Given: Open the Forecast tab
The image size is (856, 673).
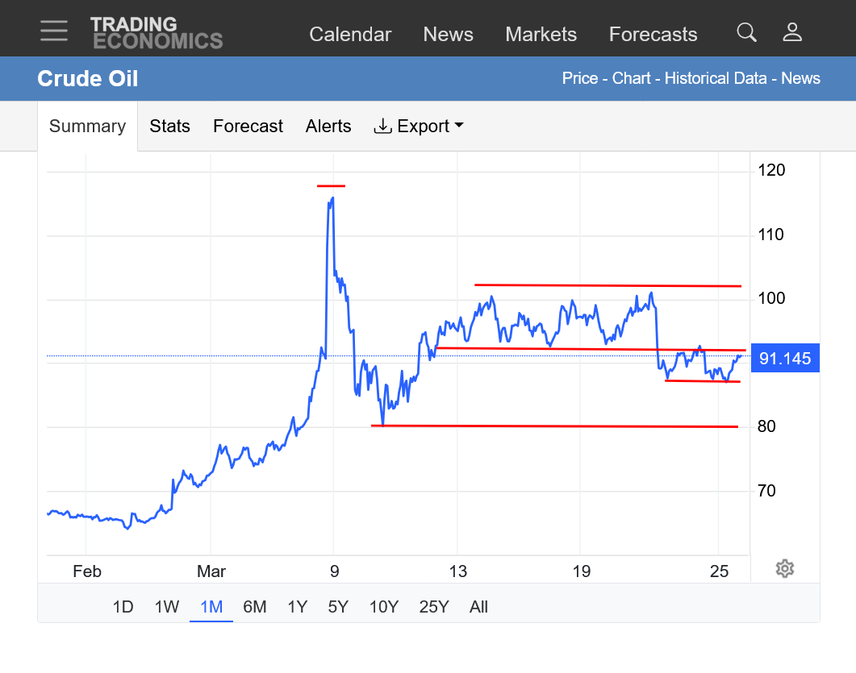Looking at the screenshot, I should (248, 127).
